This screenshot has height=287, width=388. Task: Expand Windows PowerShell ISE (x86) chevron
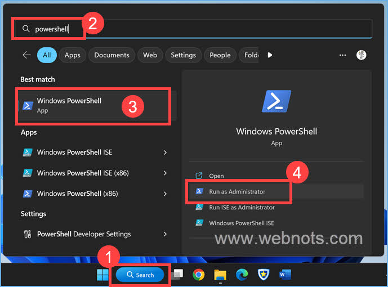165,173
